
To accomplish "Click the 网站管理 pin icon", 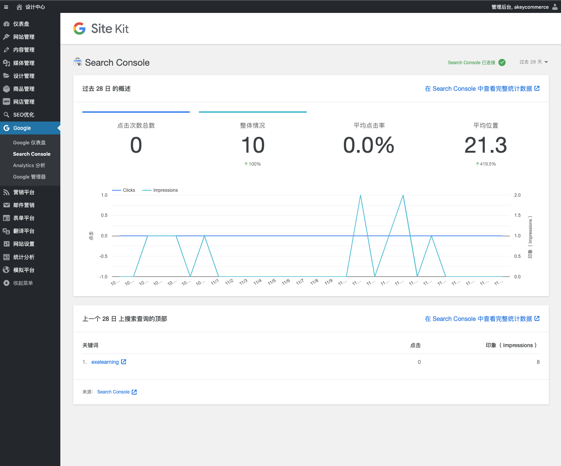I will coord(6,37).
